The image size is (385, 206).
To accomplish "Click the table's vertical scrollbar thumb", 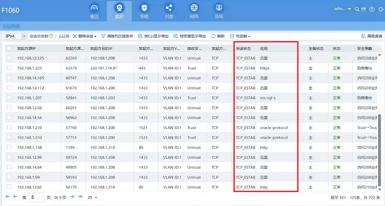I will click(379, 150).
